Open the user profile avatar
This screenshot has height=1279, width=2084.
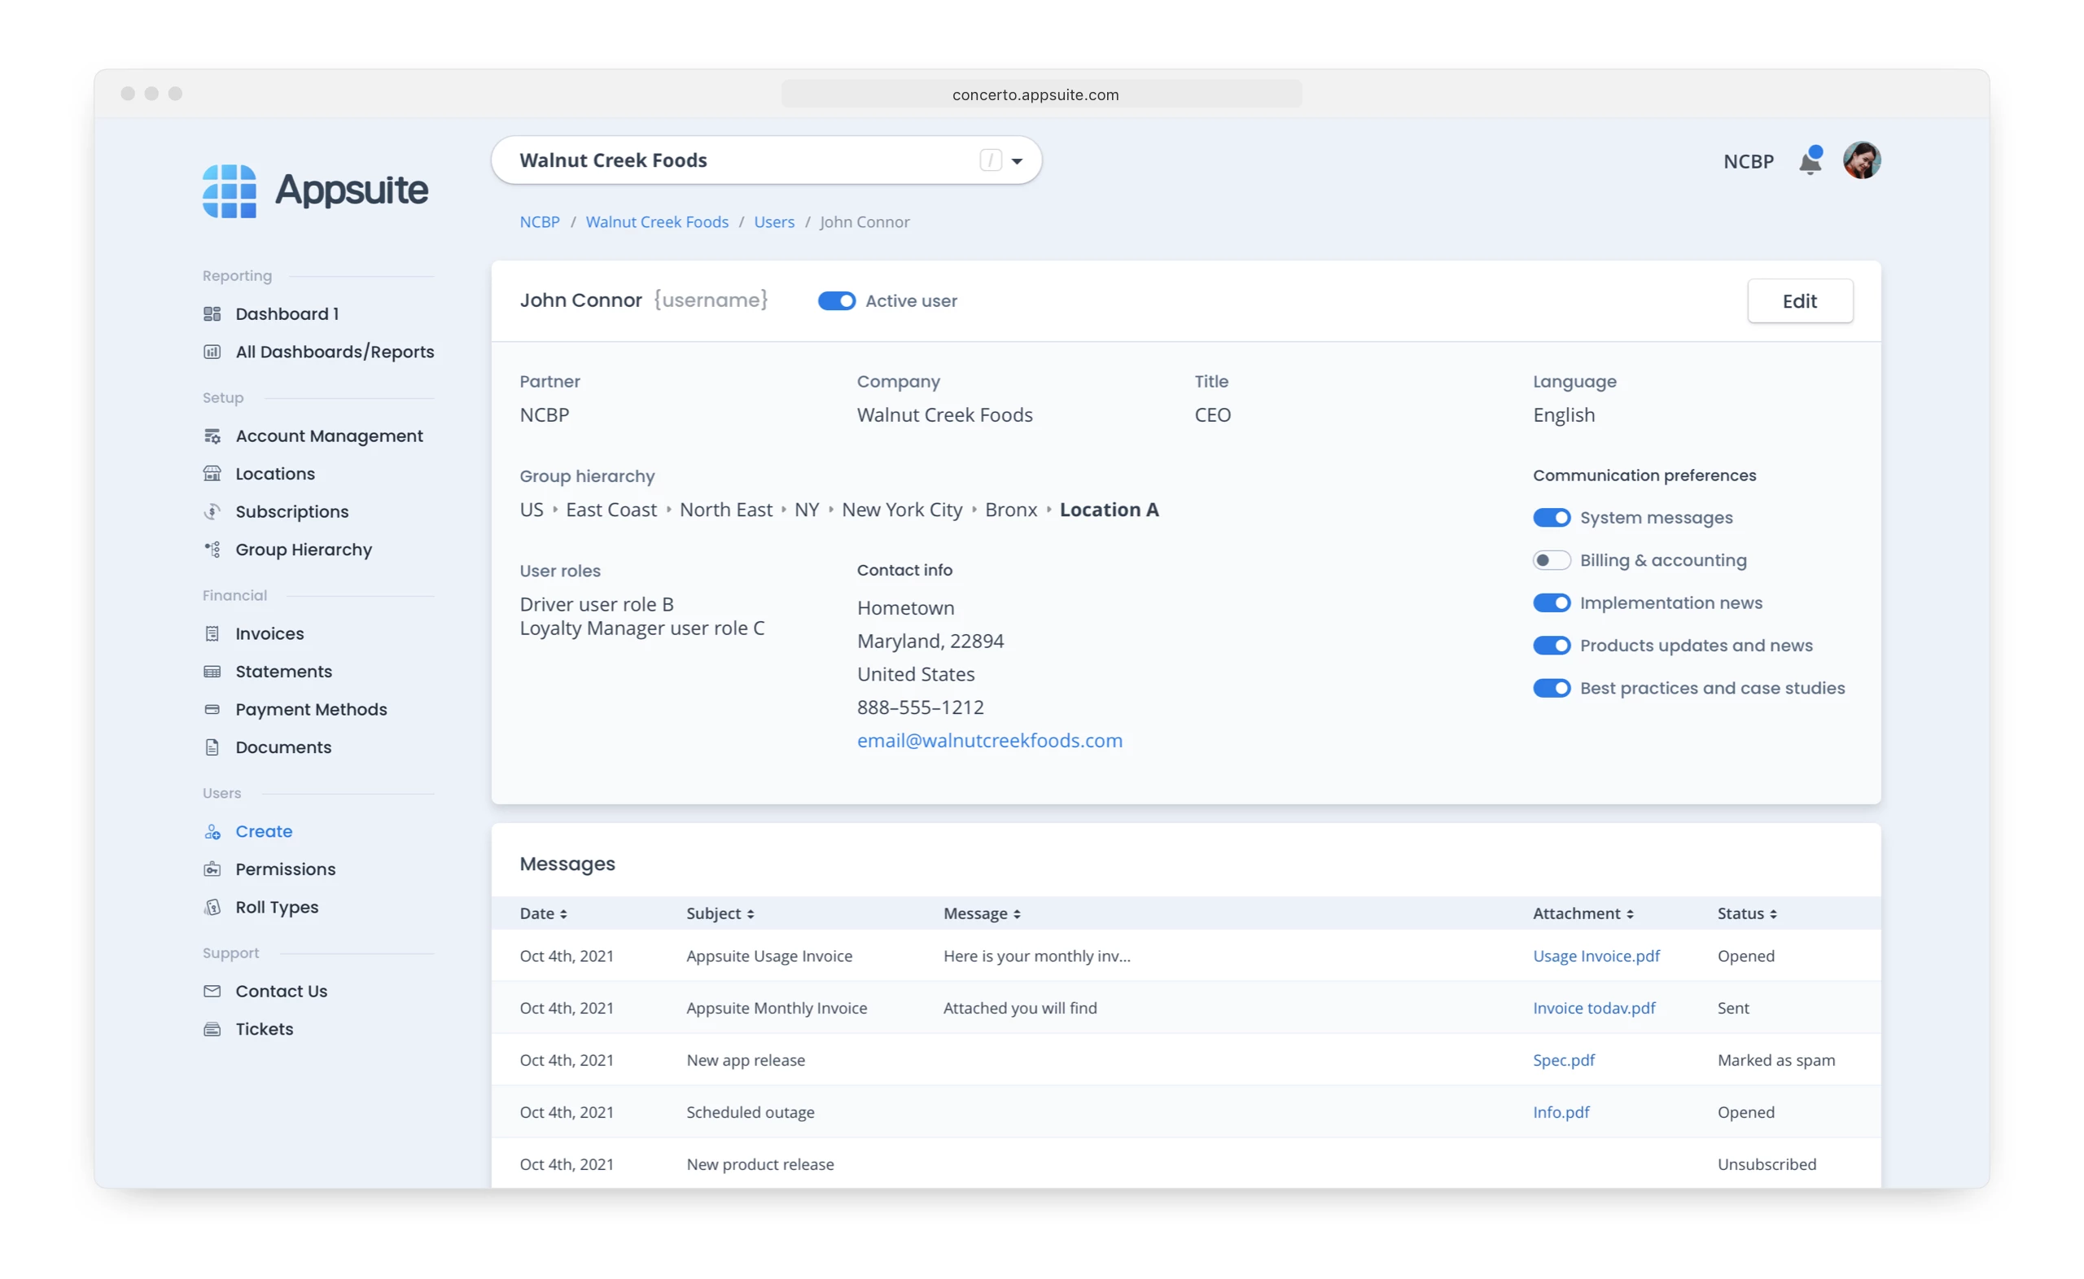click(1861, 160)
